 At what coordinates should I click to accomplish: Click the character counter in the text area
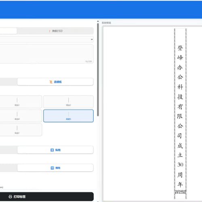click(88, 61)
